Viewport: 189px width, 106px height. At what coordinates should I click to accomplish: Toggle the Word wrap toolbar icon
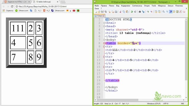coord(164,12)
